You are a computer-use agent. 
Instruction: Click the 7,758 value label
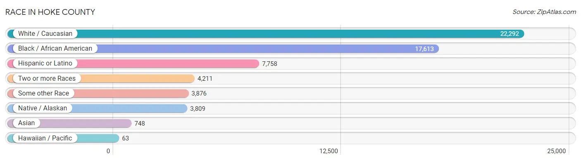point(269,63)
